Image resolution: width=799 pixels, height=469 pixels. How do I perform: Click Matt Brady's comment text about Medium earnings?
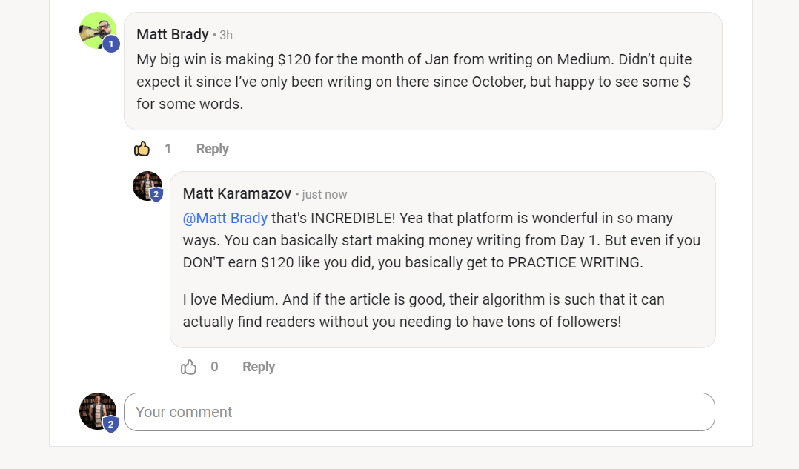tap(414, 82)
